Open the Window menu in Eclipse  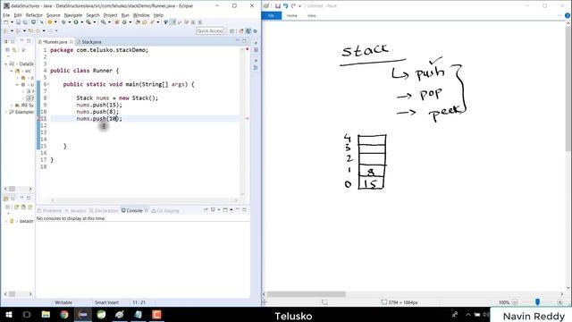(x=141, y=15)
